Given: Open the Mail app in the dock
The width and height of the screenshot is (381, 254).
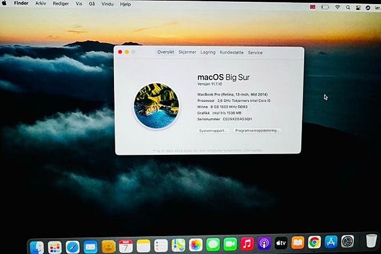Looking at the screenshot, I should 90,247.
